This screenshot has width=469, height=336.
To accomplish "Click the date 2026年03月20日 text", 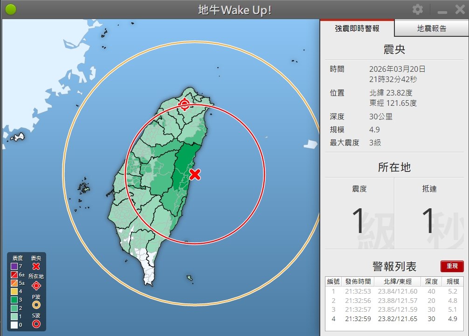I will 397,69.
